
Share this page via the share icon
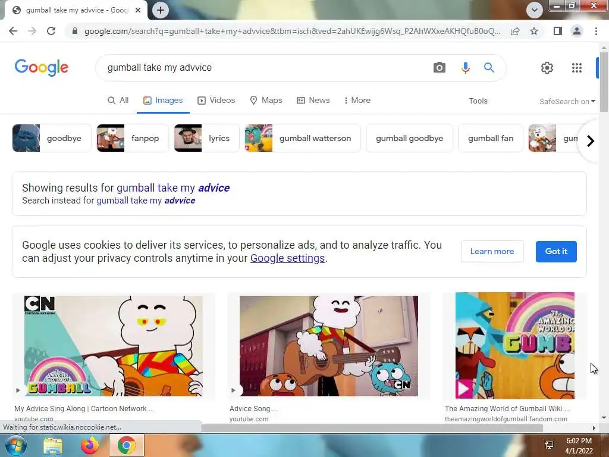coord(515,31)
